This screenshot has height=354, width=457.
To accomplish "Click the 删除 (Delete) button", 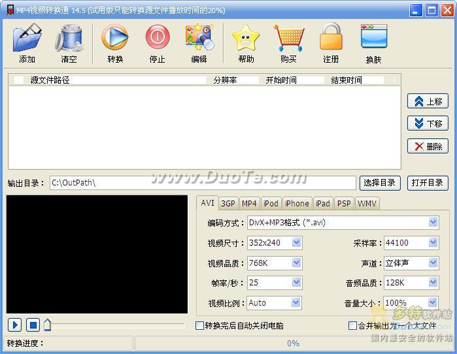I will click(428, 146).
